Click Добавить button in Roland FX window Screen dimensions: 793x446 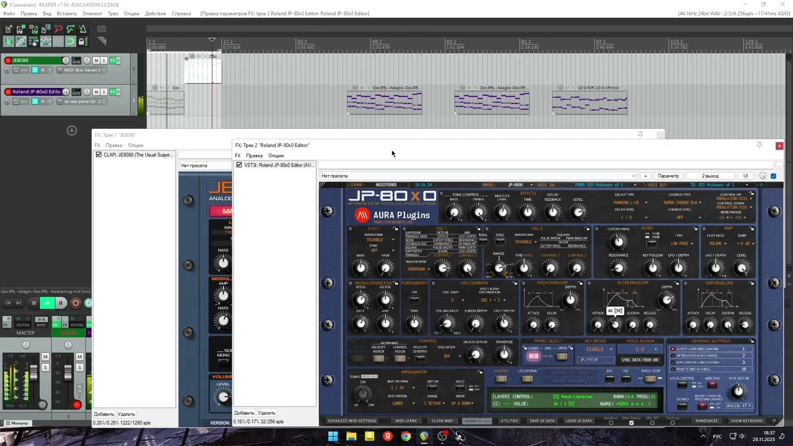point(244,413)
